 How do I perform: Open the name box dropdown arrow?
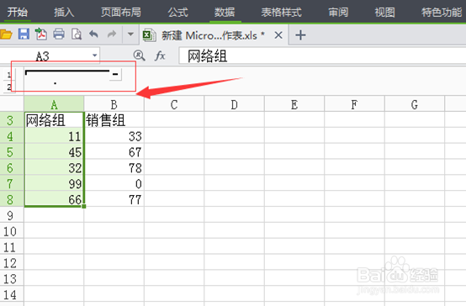[x=94, y=55]
